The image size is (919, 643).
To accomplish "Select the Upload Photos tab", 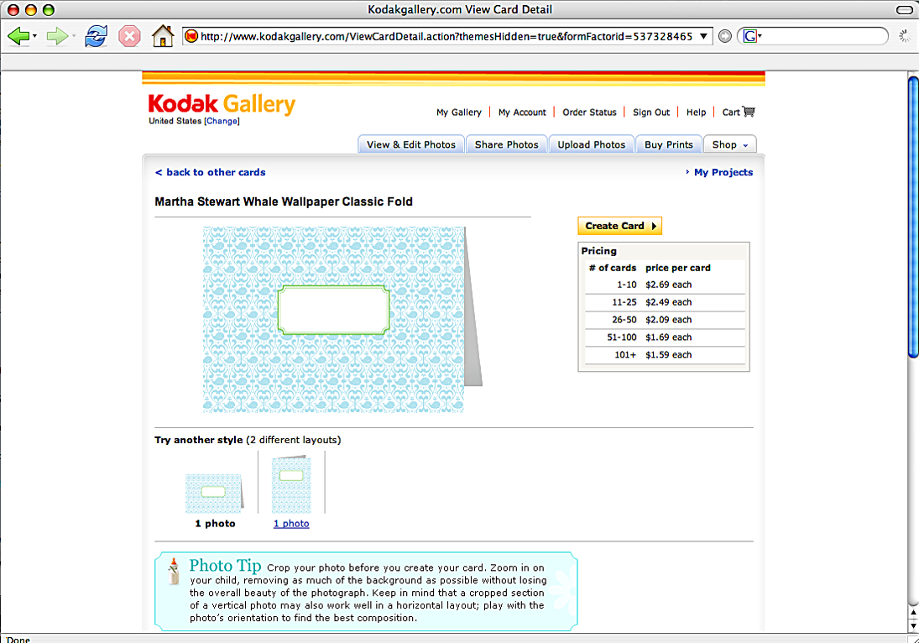I will tap(592, 144).
